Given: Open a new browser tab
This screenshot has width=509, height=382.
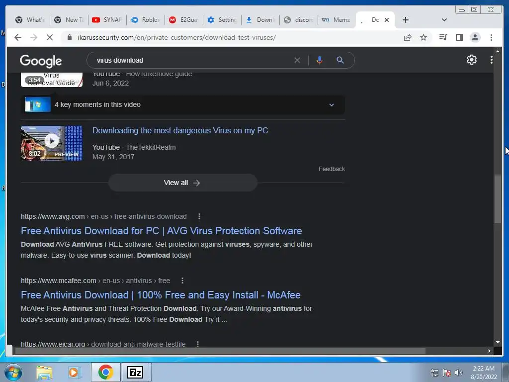Looking at the screenshot, I should [406, 20].
